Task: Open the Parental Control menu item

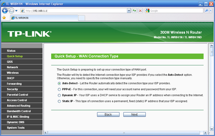Action: click(22, 95)
